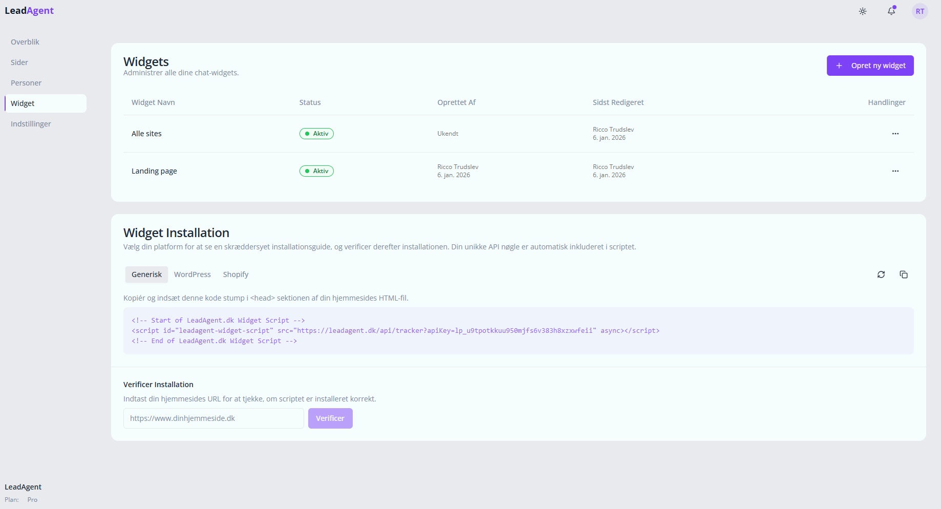Click the Landing page widget name
Screen dimensions: 941x509
click(154, 171)
